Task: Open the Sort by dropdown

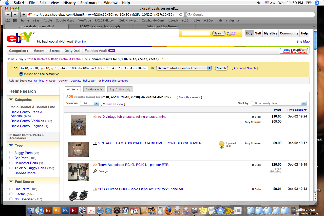Action: click(x=279, y=103)
